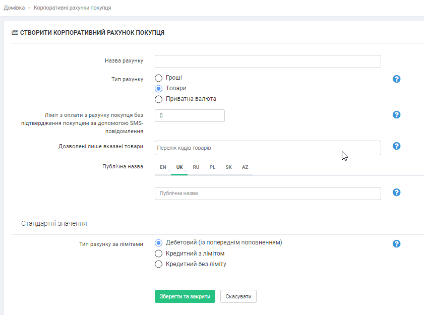Select Дебетовий account limit type
Image resolution: width=424 pixels, height=315 pixels.
coord(159,242)
